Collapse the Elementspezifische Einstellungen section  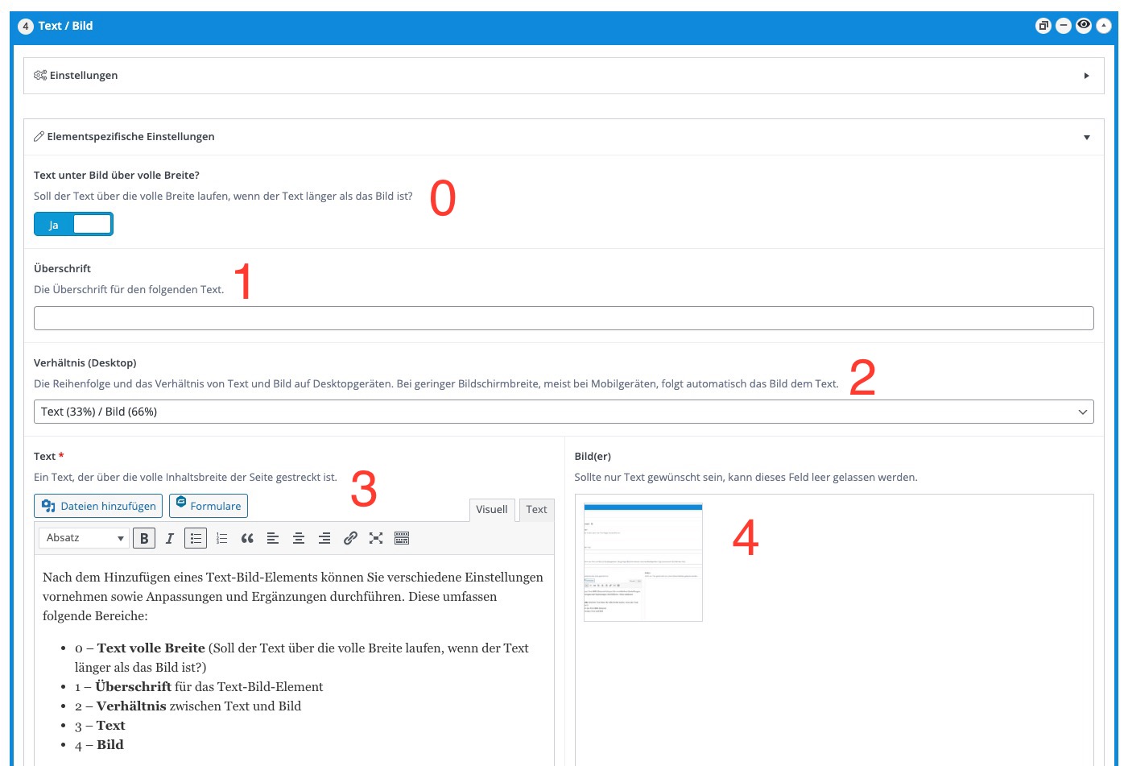1086,137
